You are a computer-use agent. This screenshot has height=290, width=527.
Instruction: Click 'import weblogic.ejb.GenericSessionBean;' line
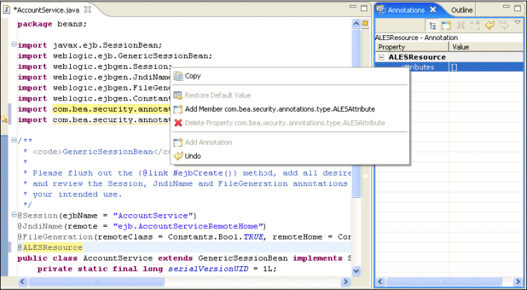(x=115, y=56)
